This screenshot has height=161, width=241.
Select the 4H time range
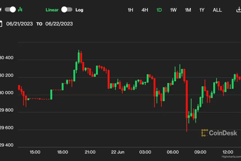tap(145, 10)
